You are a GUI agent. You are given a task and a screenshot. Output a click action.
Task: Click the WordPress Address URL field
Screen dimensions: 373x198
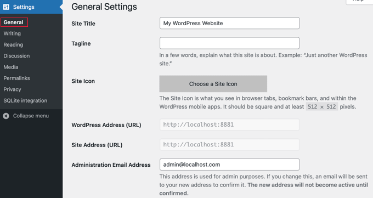229,125
